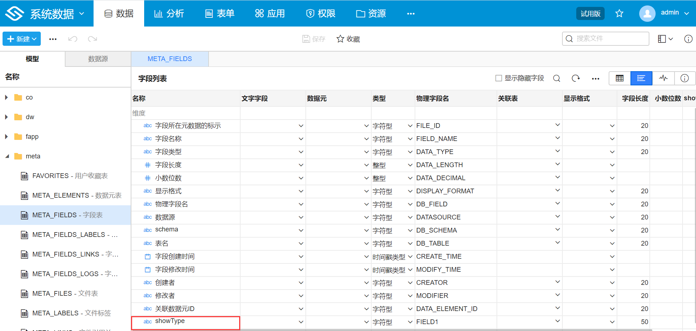Click the undo arrow icon
Screen dimensions: 696x331
click(73, 39)
